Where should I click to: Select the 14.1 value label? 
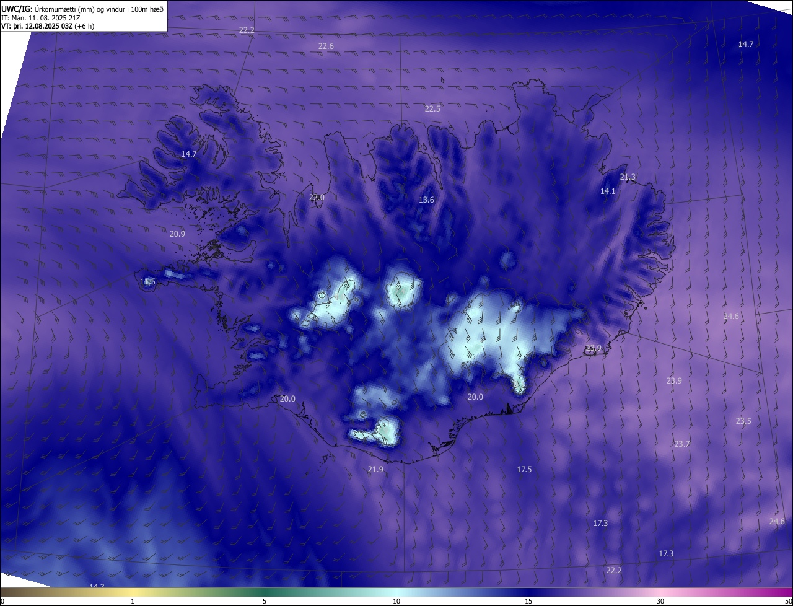608,191
